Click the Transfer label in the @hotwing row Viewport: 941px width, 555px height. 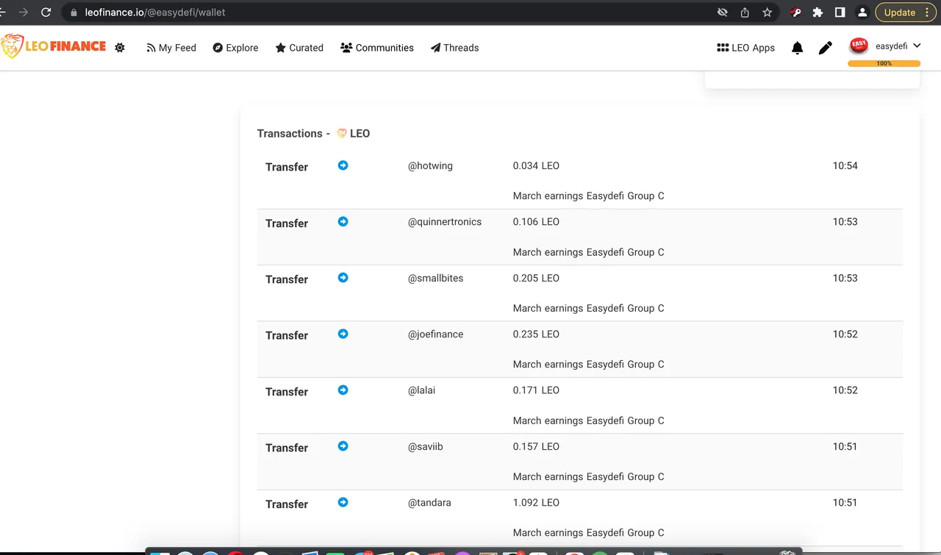[x=287, y=167]
